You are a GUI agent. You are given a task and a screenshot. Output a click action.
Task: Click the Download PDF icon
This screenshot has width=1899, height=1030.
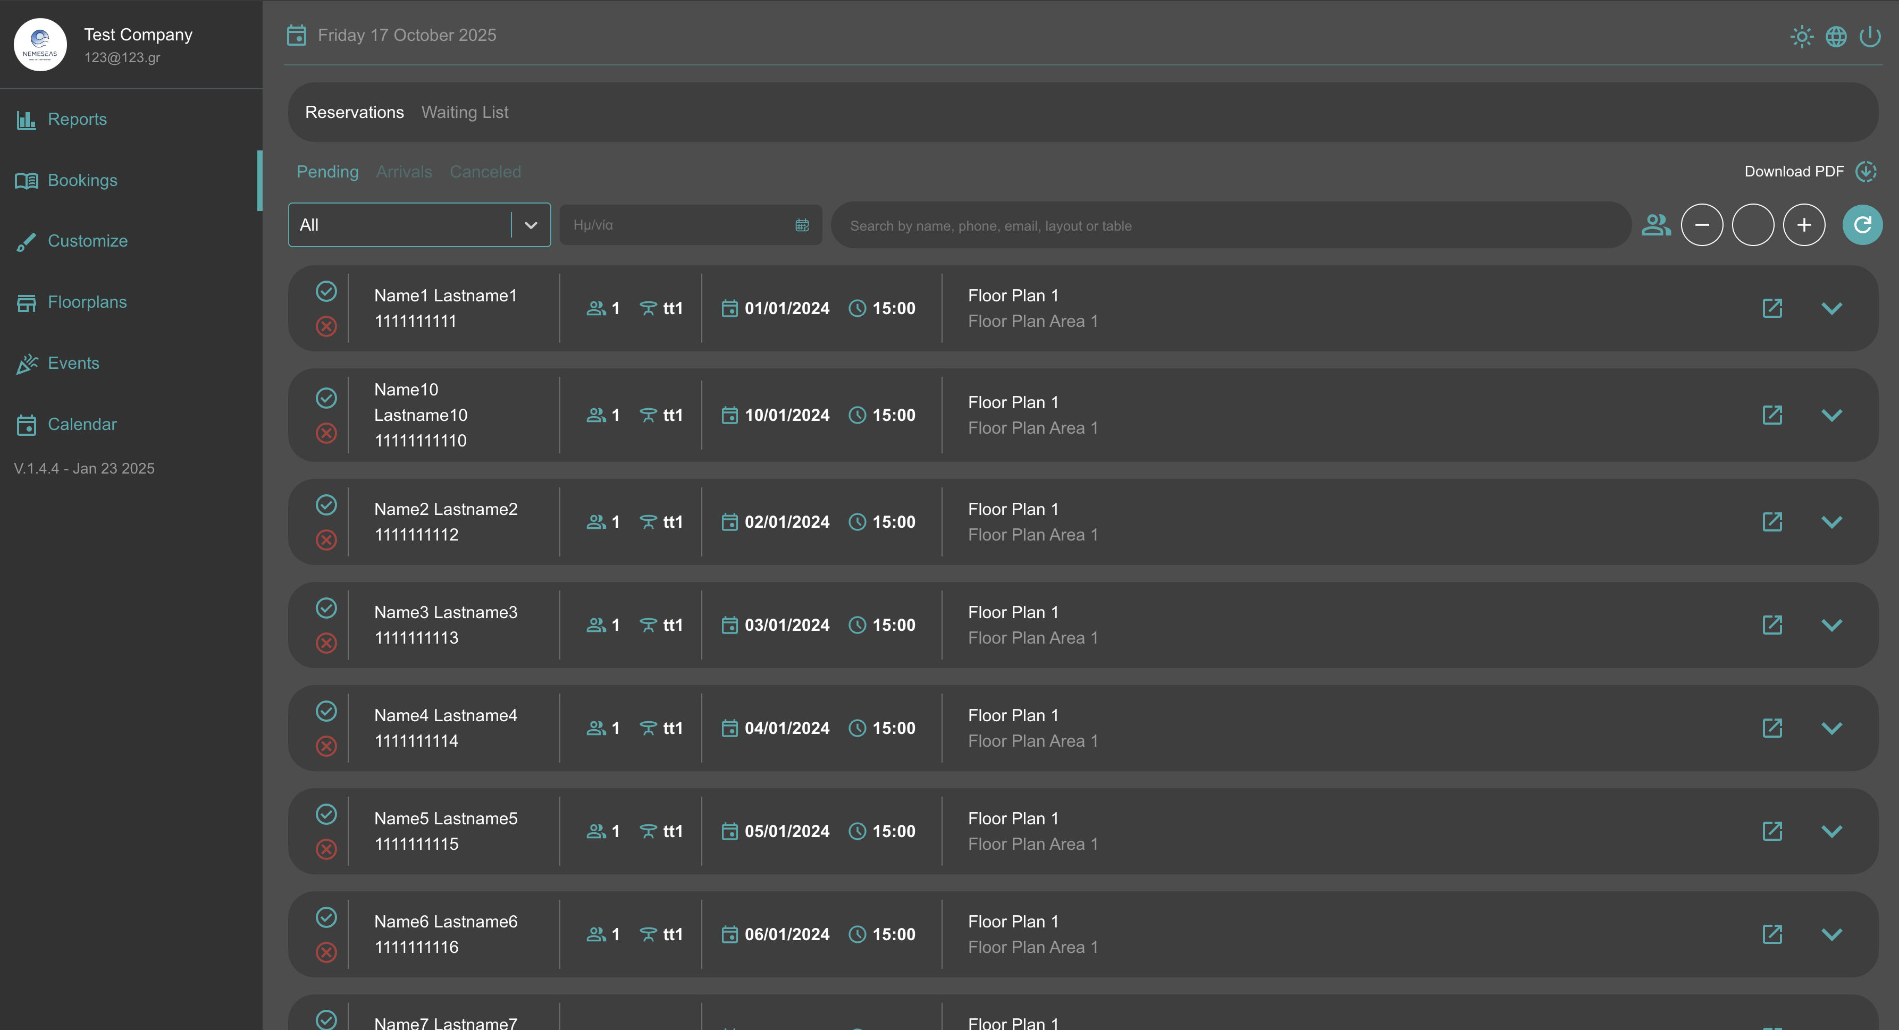pyautogui.click(x=1866, y=172)
